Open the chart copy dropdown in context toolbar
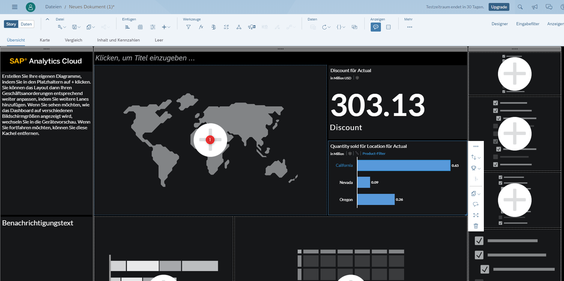The height and width of the screenshot is (281, 564). click(476, 194)
